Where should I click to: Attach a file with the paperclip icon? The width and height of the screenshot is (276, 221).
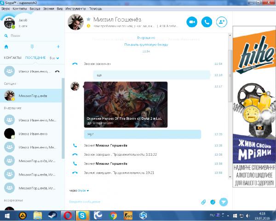coord(203,202)
